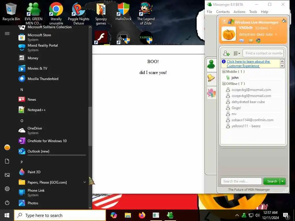Click the up arrow in the notification banner
The height and width of the screenshot is (221, 295).
(x=282, y=61)
